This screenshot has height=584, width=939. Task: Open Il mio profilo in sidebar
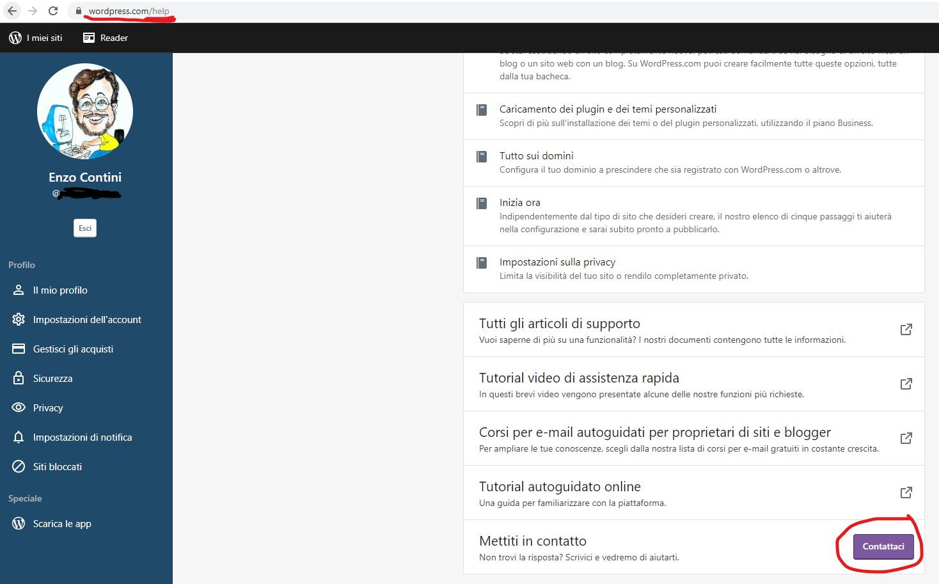click(x=60, y=290)
